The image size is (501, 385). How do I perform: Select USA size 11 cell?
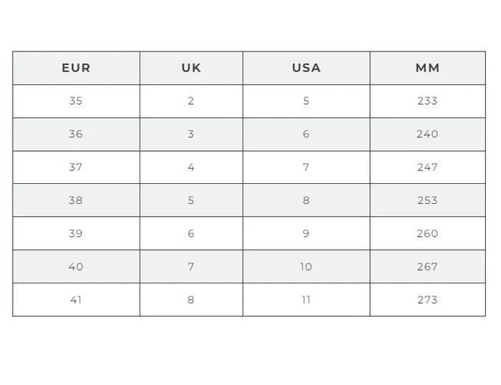(306, 300)
